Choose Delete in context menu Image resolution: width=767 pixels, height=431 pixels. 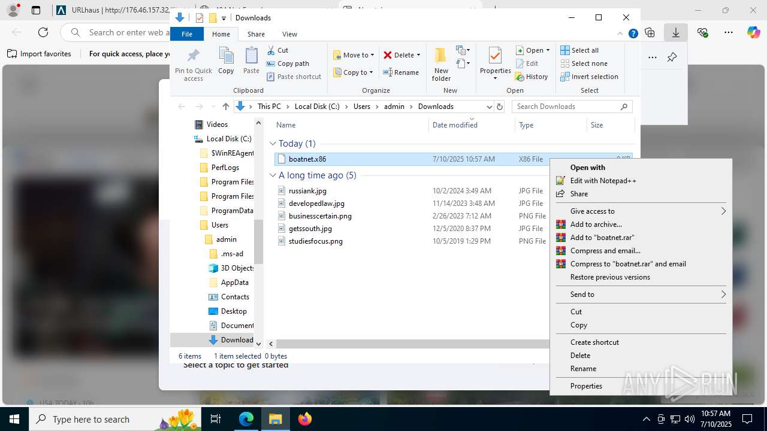click(641, 356)
